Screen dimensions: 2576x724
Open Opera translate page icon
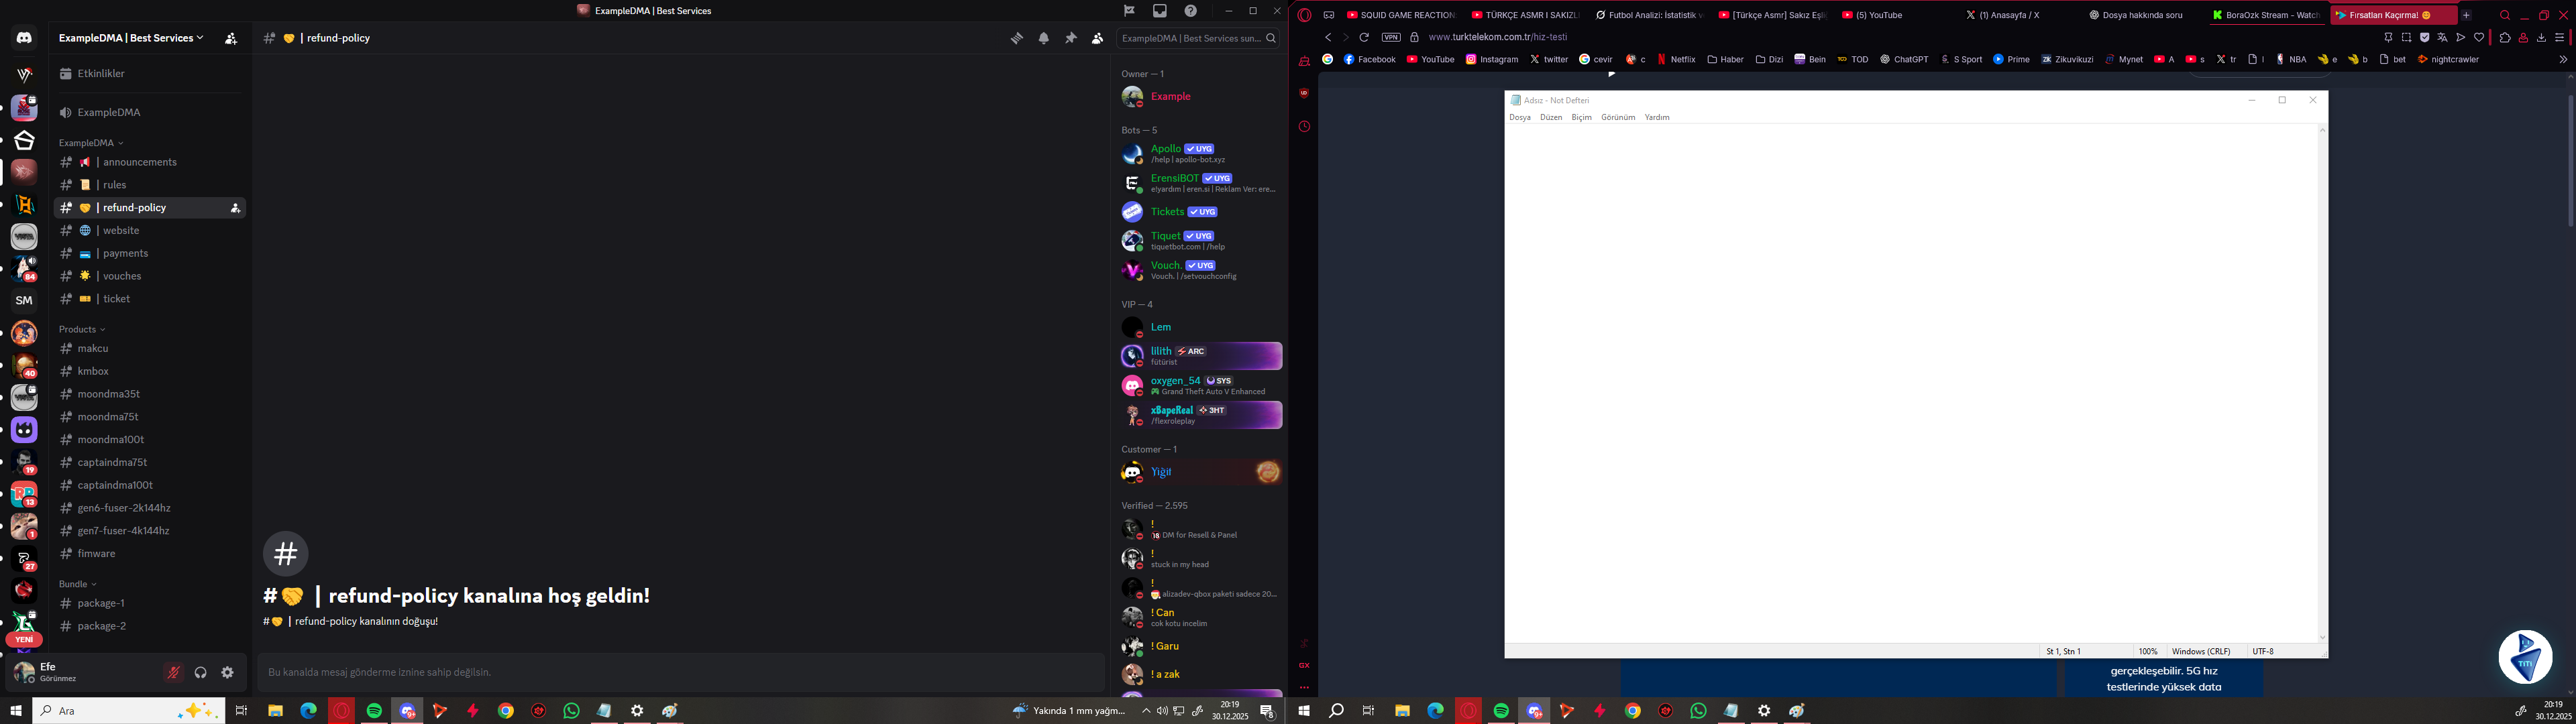click(x=2443, y=37)
